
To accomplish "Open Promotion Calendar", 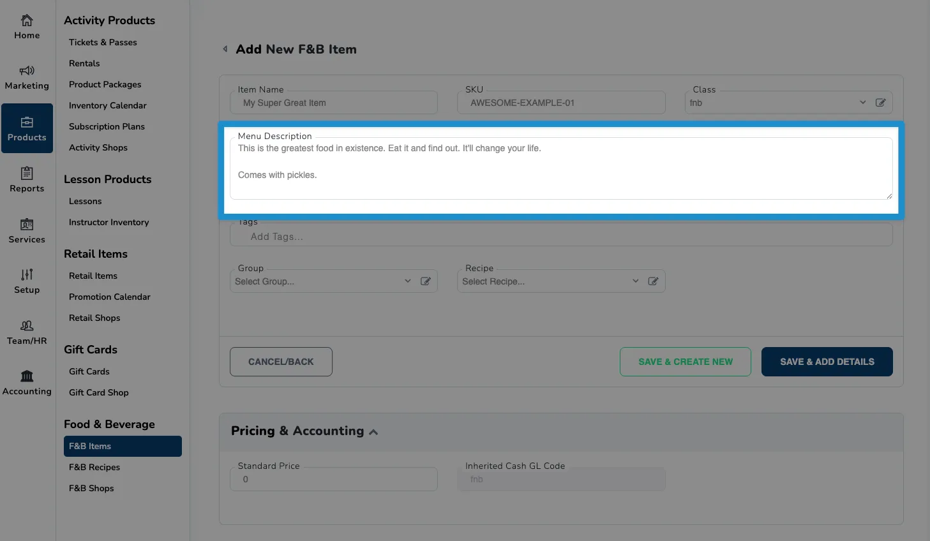I will pyautogui.click(x=109, y=297).
